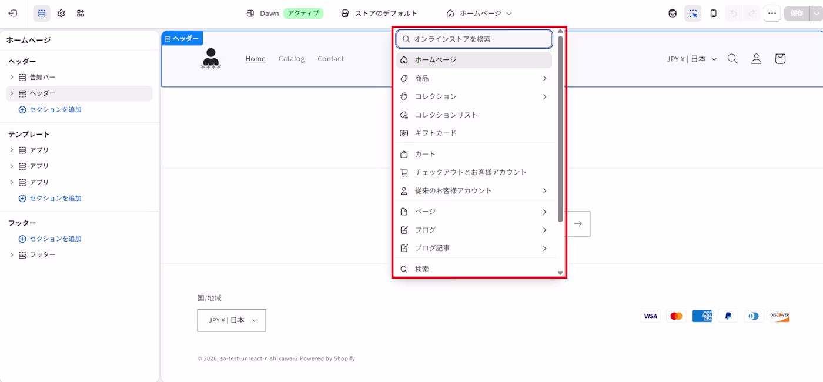Select 検索 in the template list

point(474,269)
